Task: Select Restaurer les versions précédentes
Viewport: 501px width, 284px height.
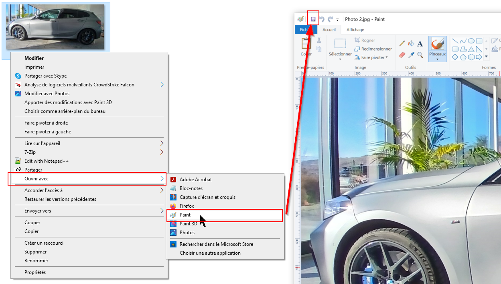Action: coord(89,199)
